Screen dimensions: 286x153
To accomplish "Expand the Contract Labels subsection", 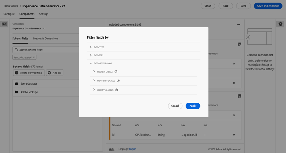I will click(x=94, y=81).
